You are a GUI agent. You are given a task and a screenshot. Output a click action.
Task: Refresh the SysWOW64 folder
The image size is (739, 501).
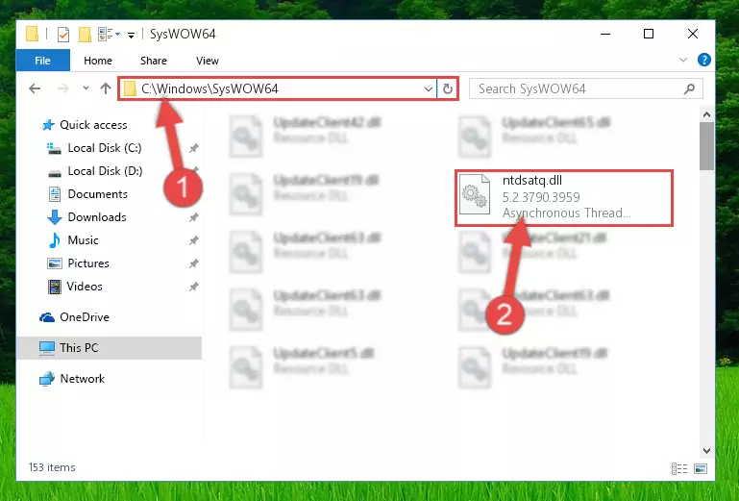[x=447, y=88]
